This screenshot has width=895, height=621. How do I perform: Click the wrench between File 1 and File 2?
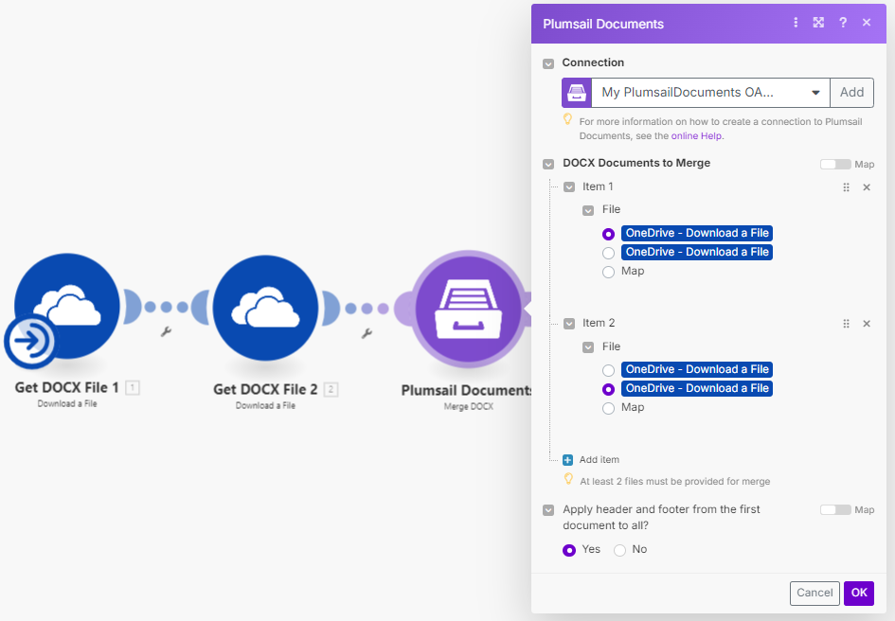click(166, 331)
